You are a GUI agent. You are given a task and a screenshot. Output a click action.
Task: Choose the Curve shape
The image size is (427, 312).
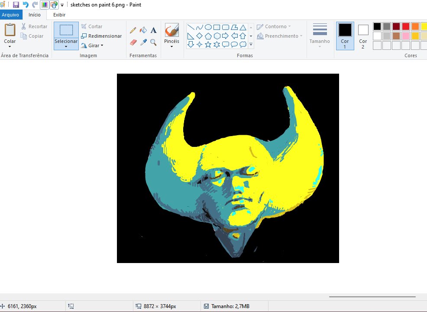199,27
